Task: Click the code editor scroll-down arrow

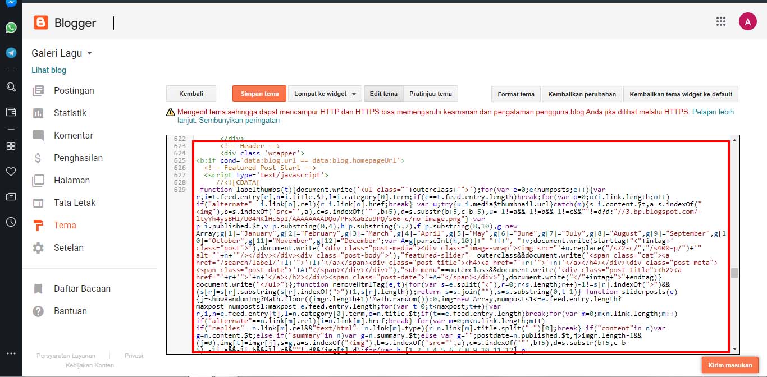Action: pyautogui.click(x=734, y=350)
